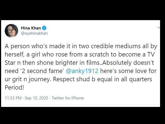
Task: Open Hina Khan's profile picture
Action: tap(11, 31)
